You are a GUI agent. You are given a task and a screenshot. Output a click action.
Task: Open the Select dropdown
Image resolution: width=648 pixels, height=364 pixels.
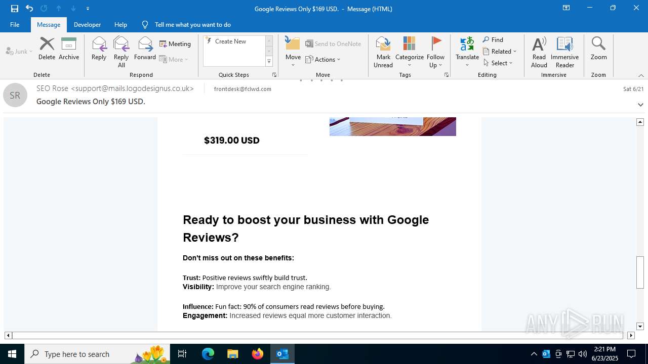[x=498, y=63]
